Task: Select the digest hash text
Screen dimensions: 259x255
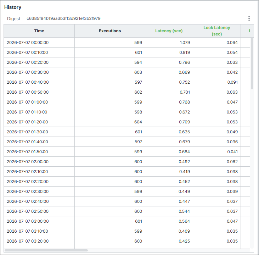Action: 63,18
